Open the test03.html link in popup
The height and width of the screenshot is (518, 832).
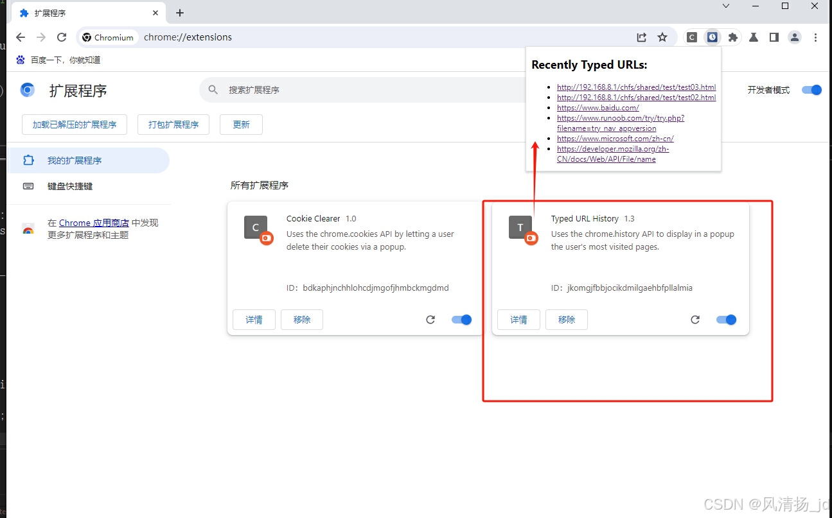click(x=636, y=87)
